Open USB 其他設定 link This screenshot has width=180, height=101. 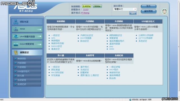coord(143,41)
